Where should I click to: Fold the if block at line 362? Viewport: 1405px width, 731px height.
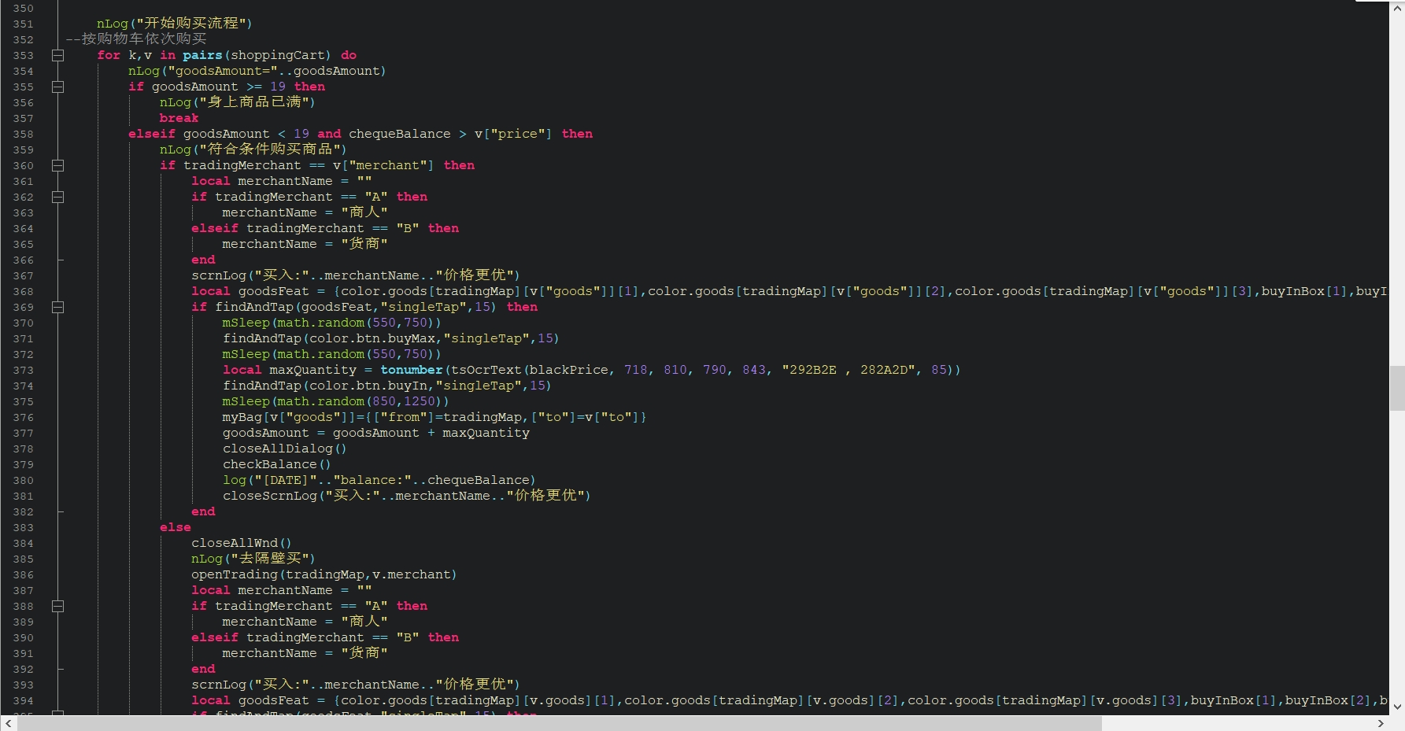(x=57, y=197)
